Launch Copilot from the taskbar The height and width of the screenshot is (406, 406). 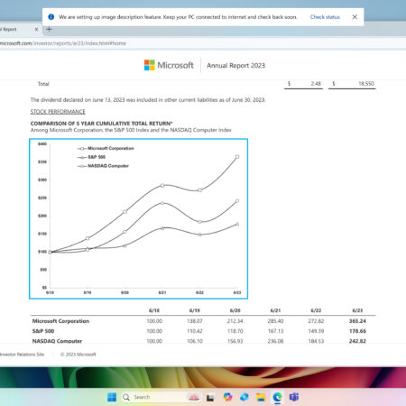[x=227, y=397]
